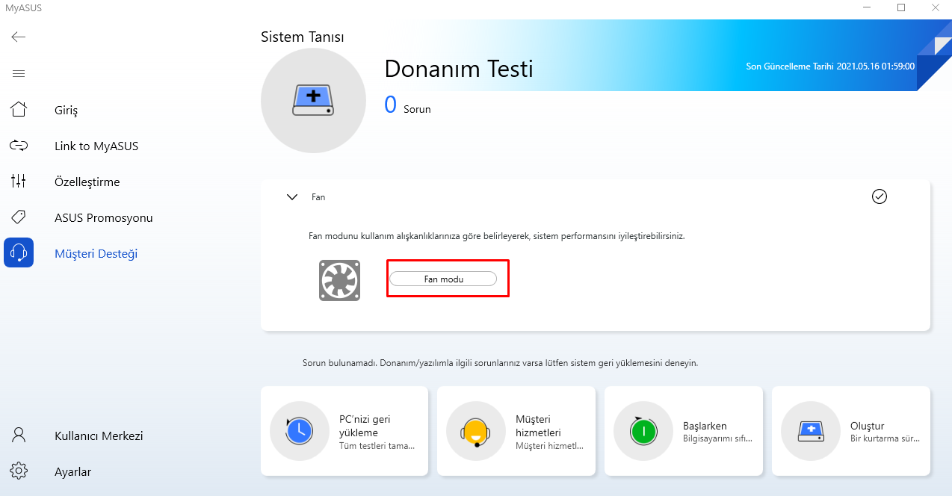Open PC'nizi geri yükleme card
952x496 pixels.
344,431
